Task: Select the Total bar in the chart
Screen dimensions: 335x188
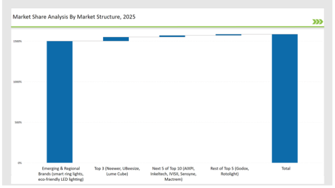Action: pyautogui.click(x=285, y=98)
